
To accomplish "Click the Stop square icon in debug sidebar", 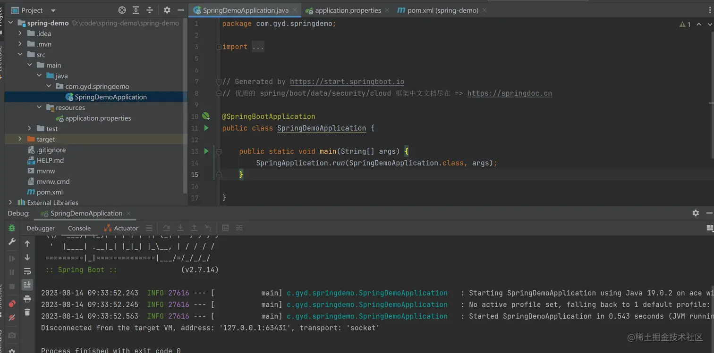I will point(12,286).
